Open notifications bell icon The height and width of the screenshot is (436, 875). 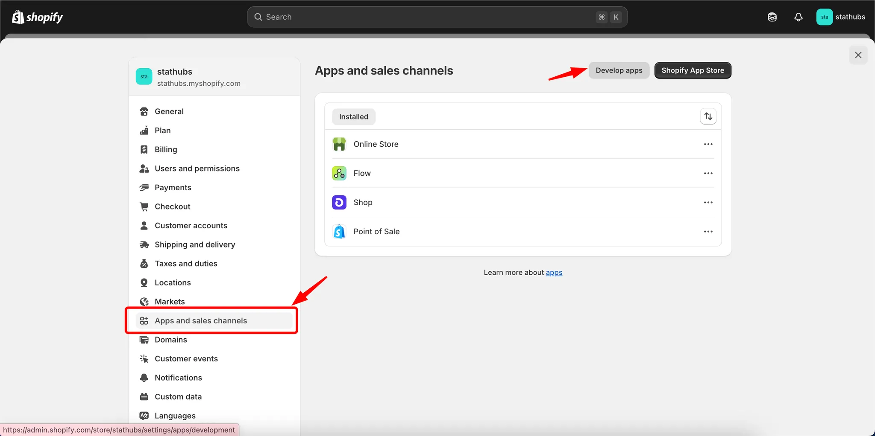point(798,17)
